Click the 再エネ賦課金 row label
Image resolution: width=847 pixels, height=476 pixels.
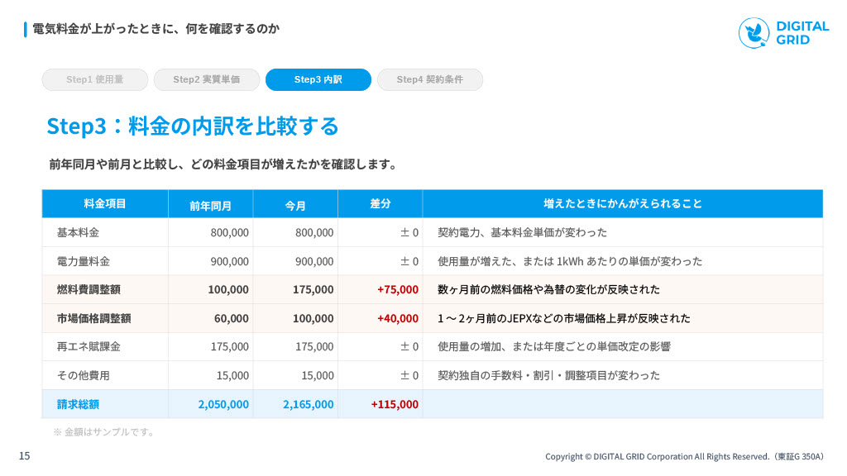coord(89,346)
